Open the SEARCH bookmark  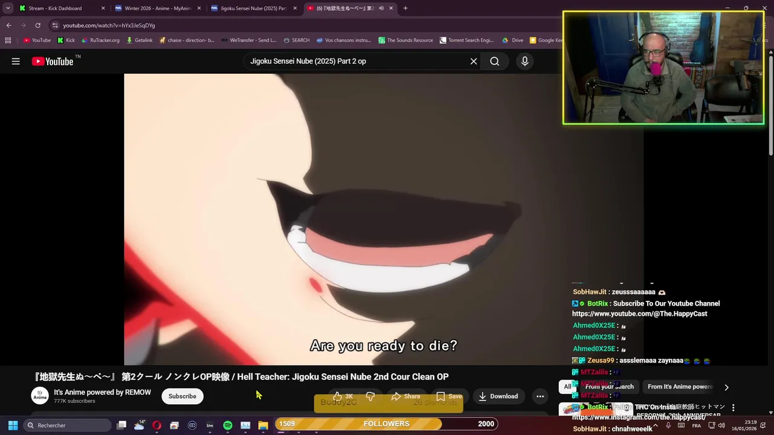point(296,40)
